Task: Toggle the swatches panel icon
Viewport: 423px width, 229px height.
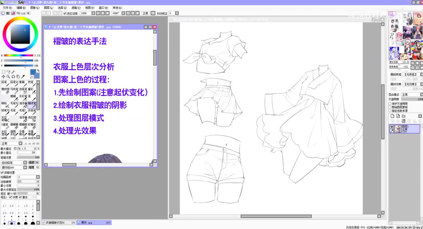Action: [x=23, y=13]
